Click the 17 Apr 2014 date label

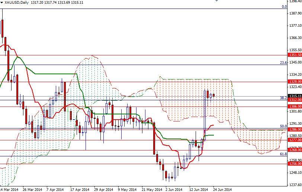tap(80, 190)
